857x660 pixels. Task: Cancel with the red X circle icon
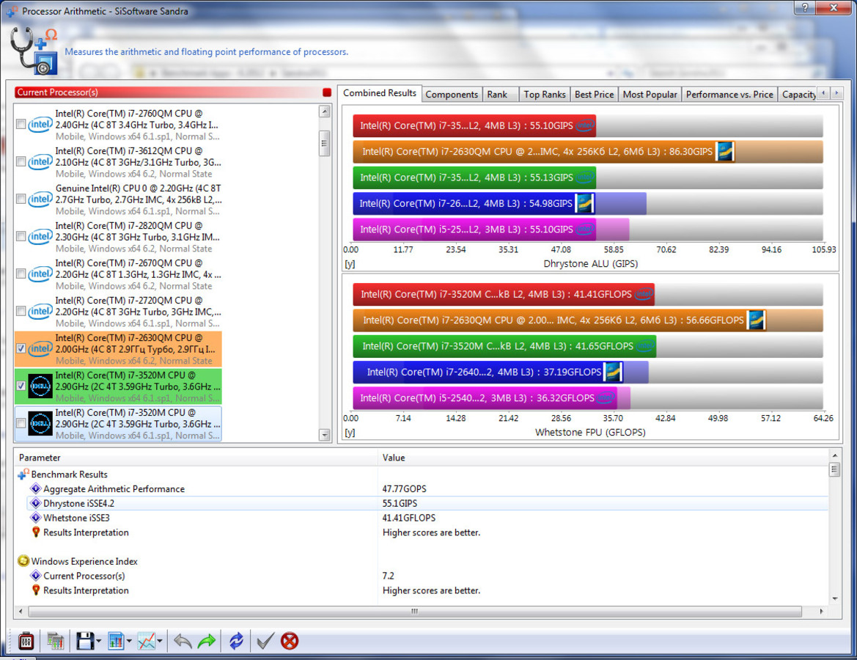290,641
